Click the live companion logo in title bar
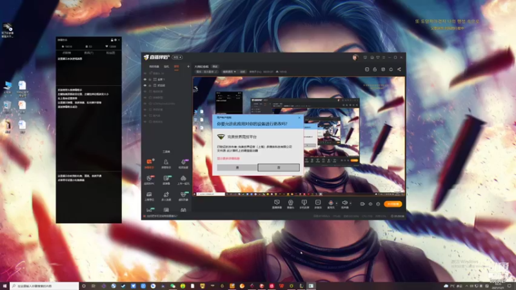Image resolution: width=516 pixels, height=290 pixels. 157,57
